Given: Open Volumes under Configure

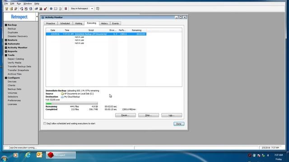Looking at the screenshot, I should click(12, 93).
